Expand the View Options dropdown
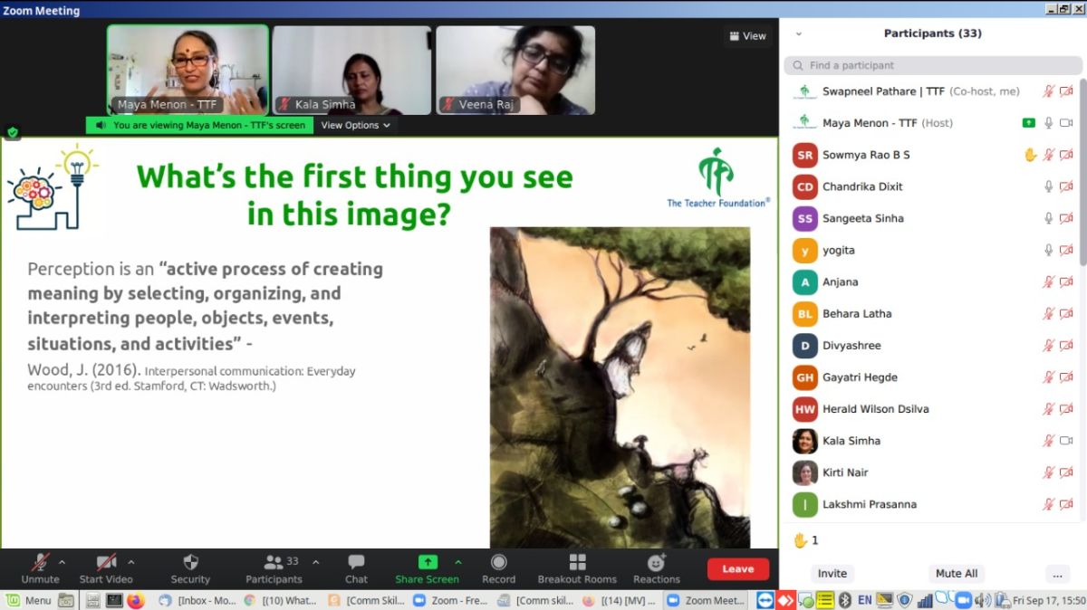Viewport: 1087px width, 610px height. 355,126
